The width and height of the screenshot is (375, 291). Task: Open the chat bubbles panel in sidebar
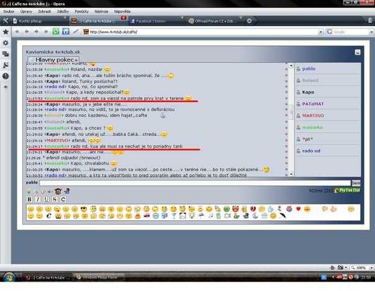click(6, 54)
